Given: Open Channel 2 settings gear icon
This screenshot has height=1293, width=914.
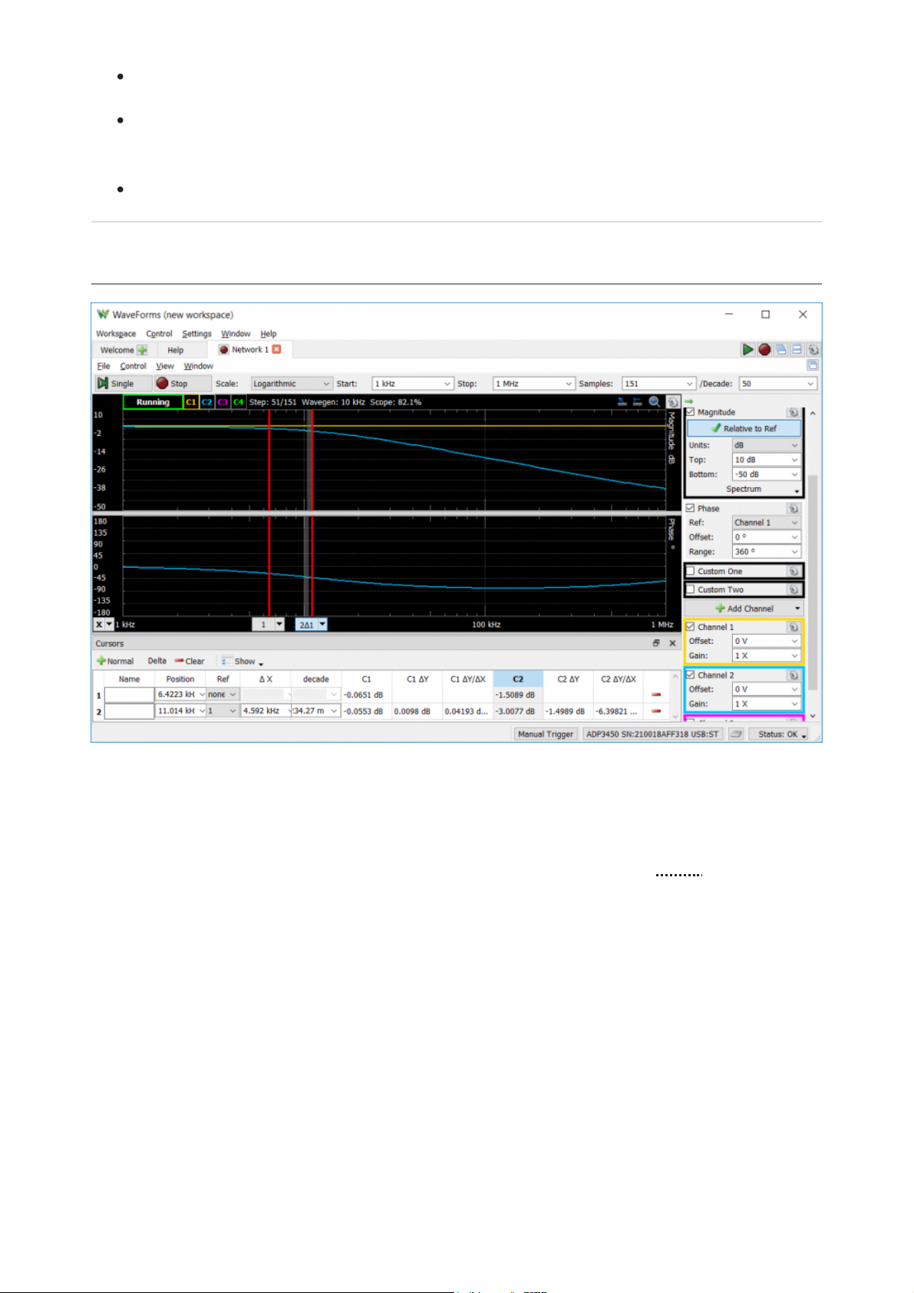Looking at the screenshot, I should pyautogui.click(x=794, y=675).
